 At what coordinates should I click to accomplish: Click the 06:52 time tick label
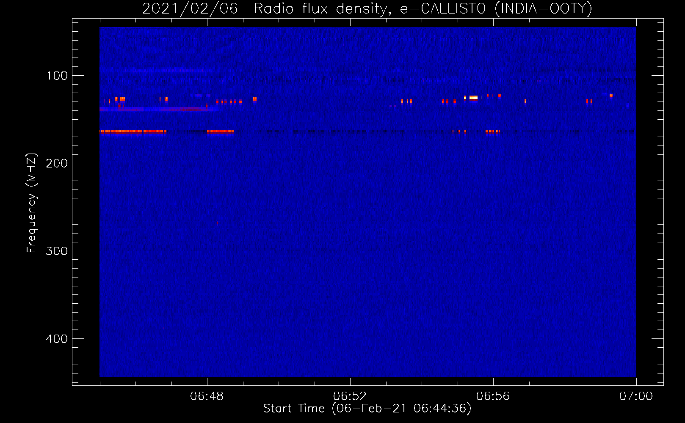(350, 396)
